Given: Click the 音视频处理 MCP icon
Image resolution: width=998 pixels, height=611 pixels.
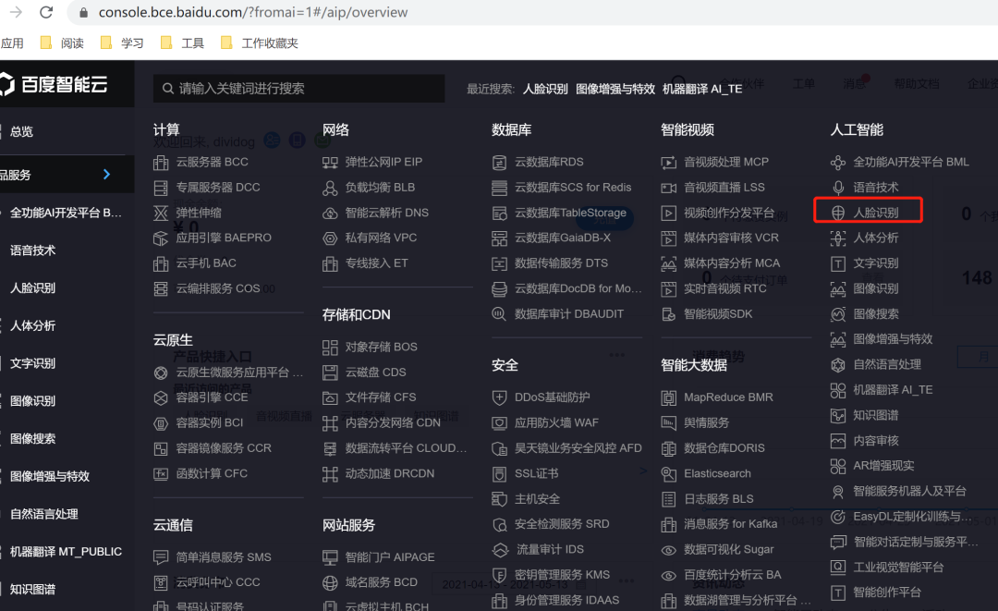Looking at the screenshot, I should click(x=668, y=163).
